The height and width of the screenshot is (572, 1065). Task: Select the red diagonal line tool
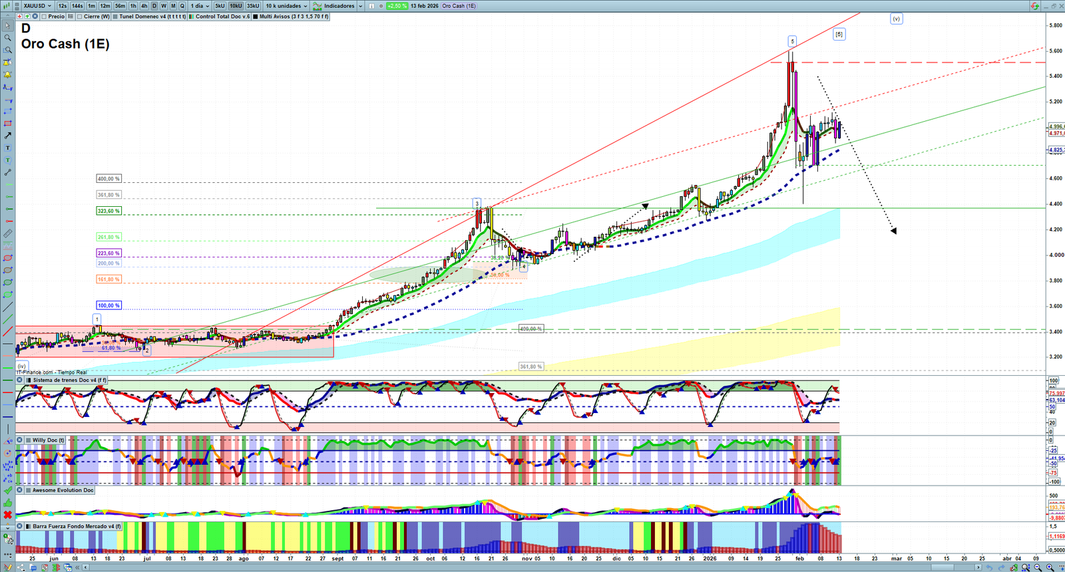7,331
